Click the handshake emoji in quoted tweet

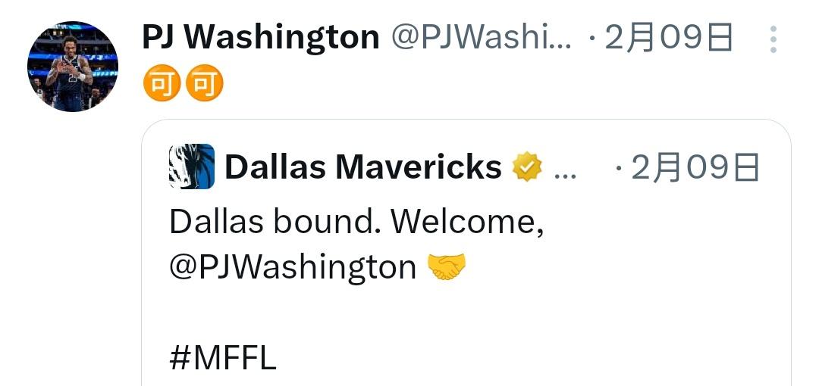447,266
